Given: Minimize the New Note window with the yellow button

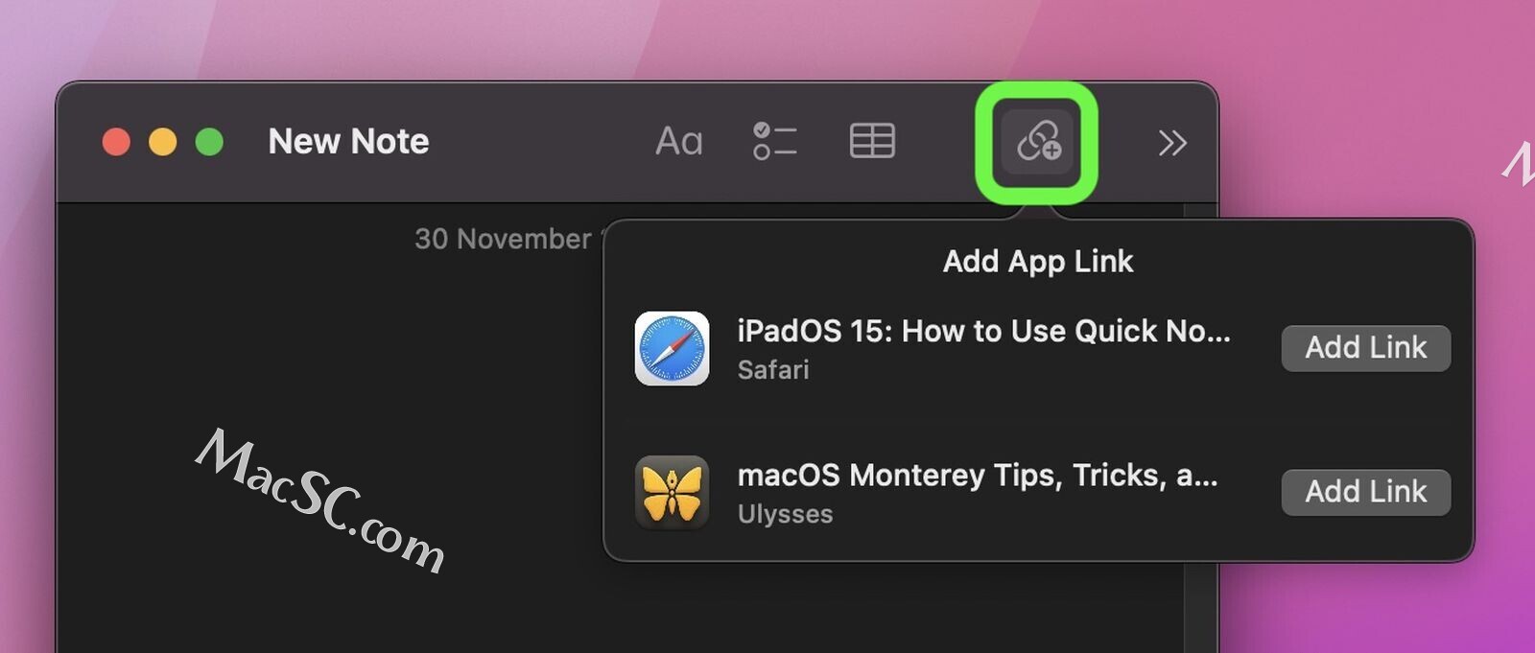Looking at the screenshot, I should pos(163,142).
